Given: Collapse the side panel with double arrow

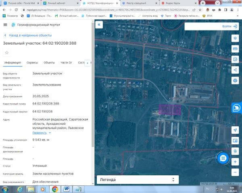Looking at the screenshot, I should [99, 25].
